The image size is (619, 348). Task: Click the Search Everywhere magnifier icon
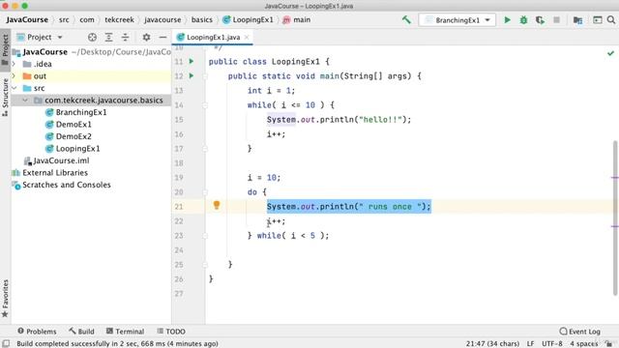[x=611, y=19]
